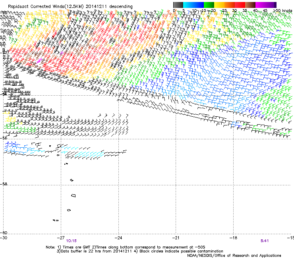Image resolution: width=294 pixels, height=258 pixels.
Task: Click the '>50 knots' legend label
Action: [282, 10]
